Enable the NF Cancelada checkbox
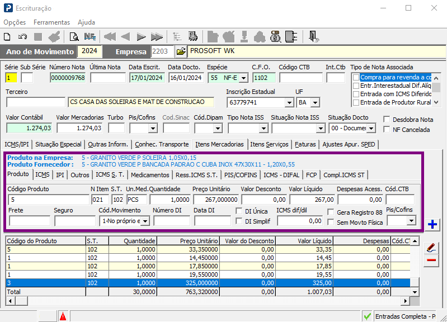447x322 pixels. [x=387, y=129]
